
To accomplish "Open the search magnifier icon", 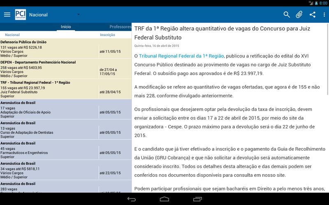I will (x=287, y=15).
